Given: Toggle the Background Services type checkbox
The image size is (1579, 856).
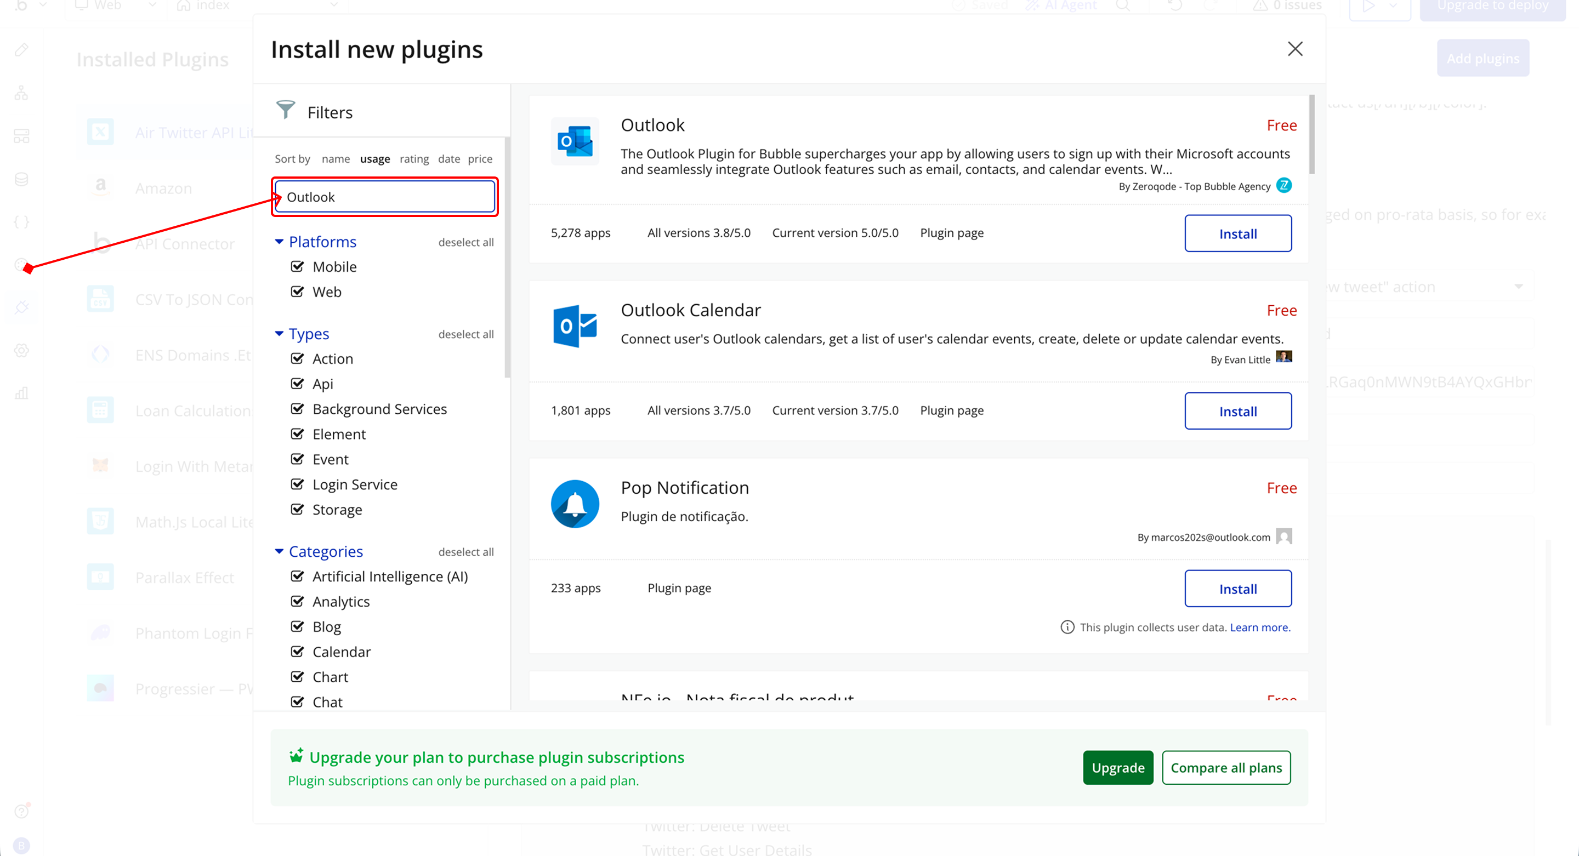Looking at the screenshot, I should click(x=297, y=409).
